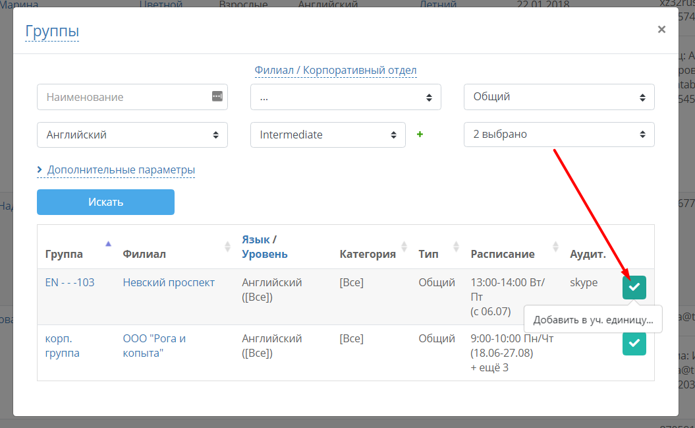Screen dimensions: 695x428
Task: Click the Группа column header text
Action: pyautogui.click(x=64, y=254)
